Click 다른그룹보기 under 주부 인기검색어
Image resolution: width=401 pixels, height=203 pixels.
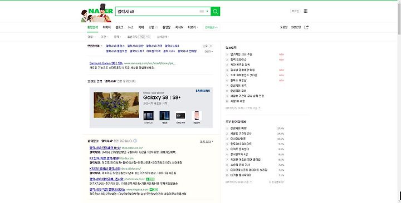coord(276,182)
